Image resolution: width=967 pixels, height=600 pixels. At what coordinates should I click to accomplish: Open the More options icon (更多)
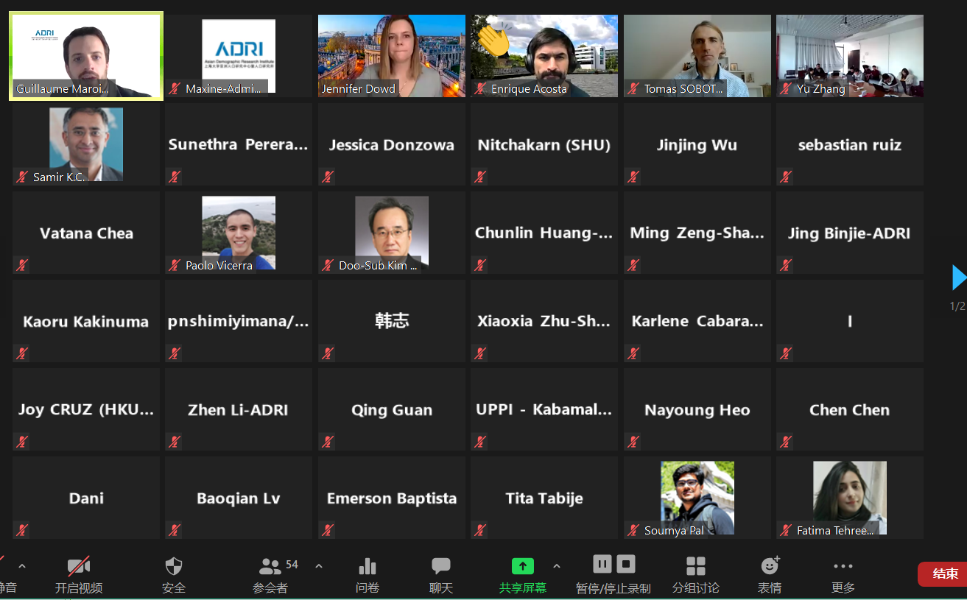(843, 566)
